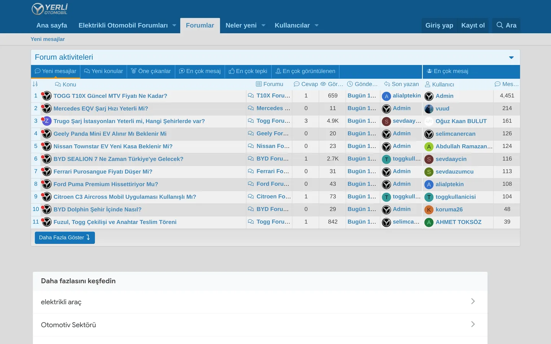551x344 pixels.
Task: Click Abdullah Ramazan's green avatar
Action: (429, 147)
